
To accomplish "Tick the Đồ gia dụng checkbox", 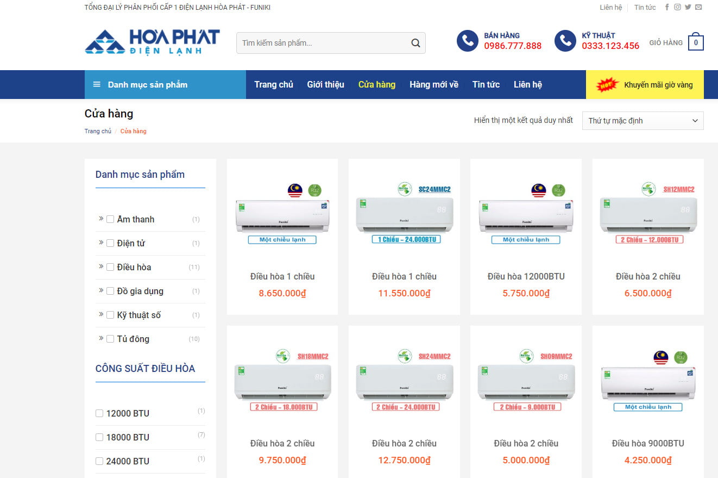I will pyautogui.click(x=110, y=291).
